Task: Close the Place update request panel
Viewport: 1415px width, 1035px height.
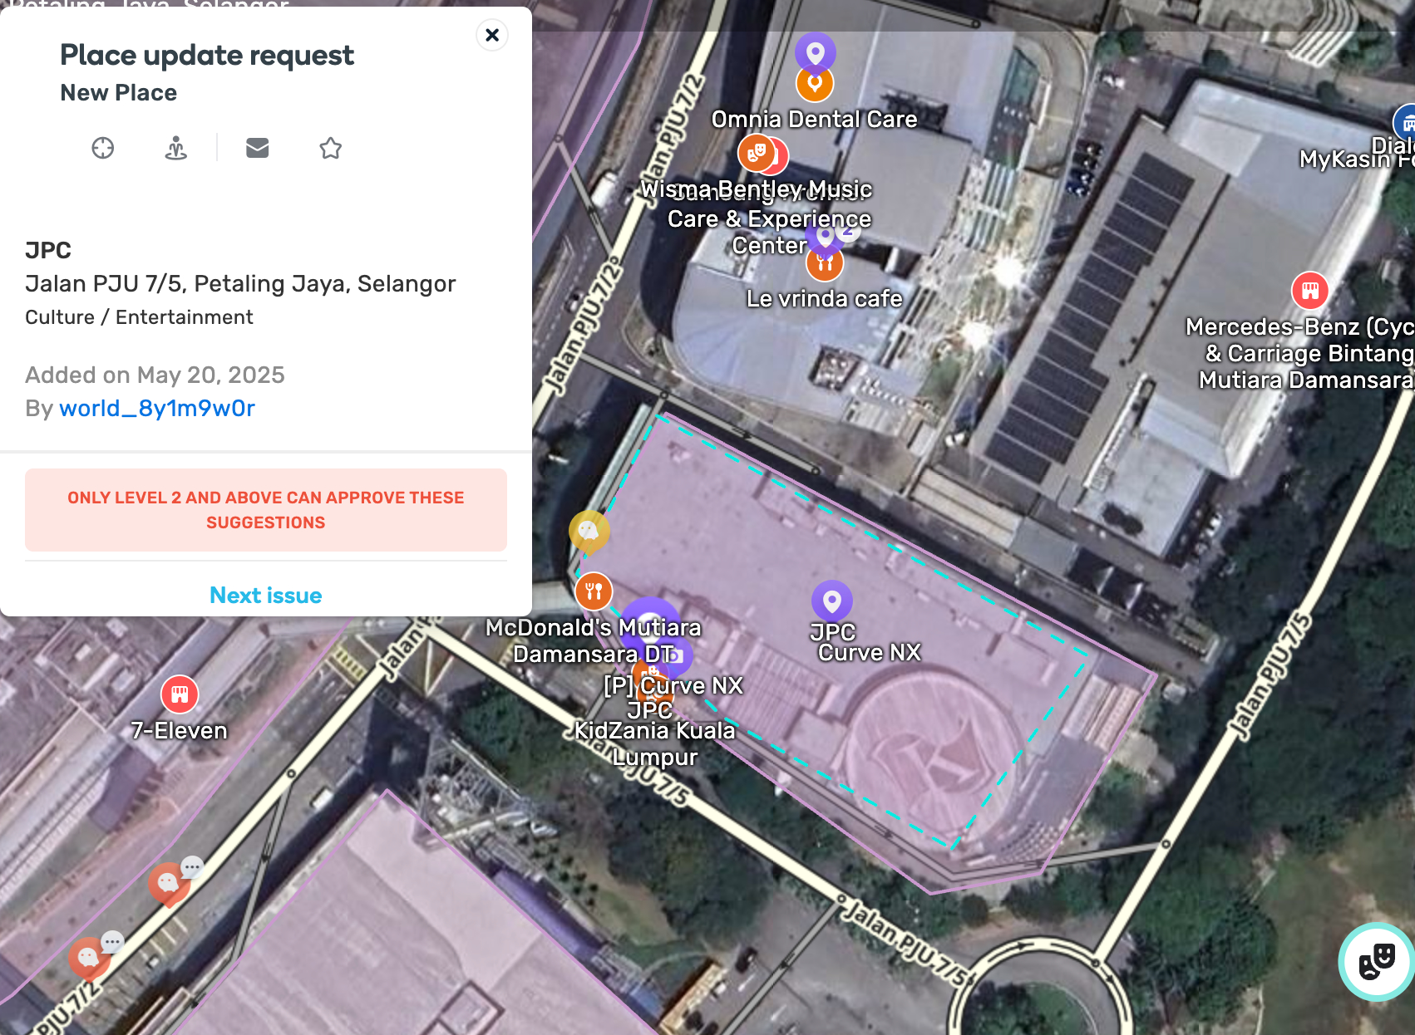Action: point(492,35)
